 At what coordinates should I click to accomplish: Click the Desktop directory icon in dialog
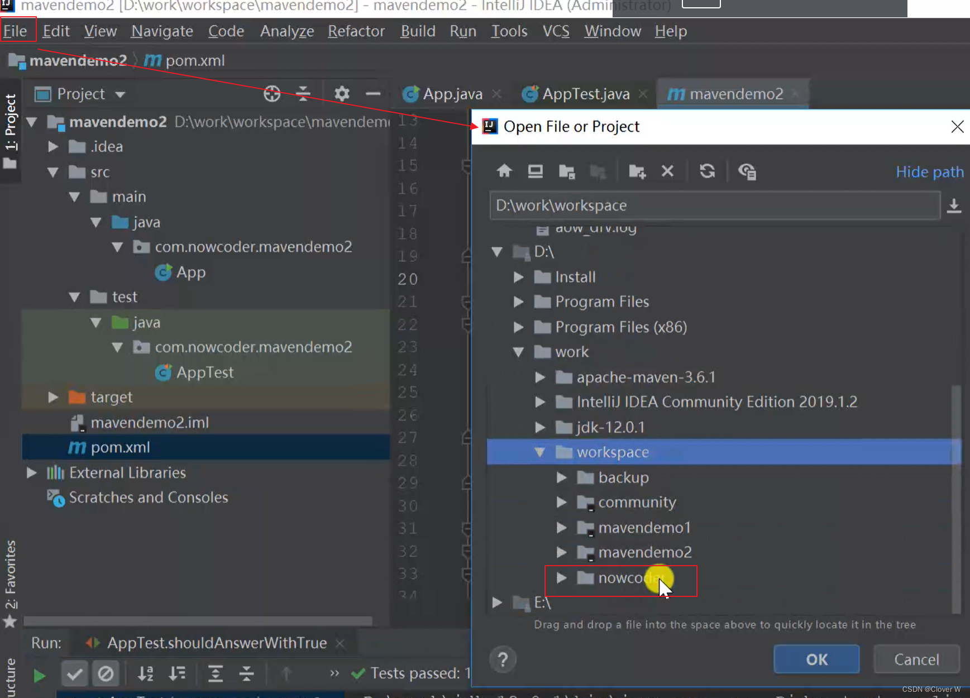[536, 171]
